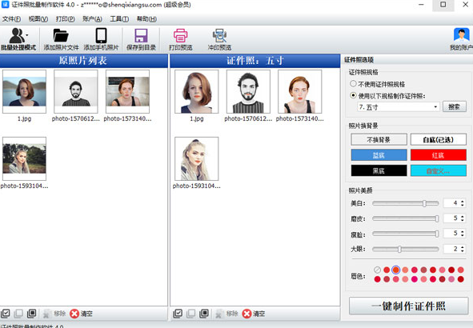Click the 搜索 button
Image resolution: width=473 pixels, height=328 pixels.
coord(455,106)
